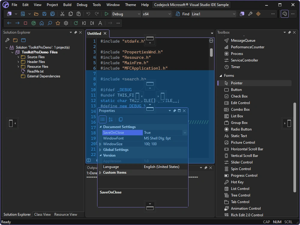The image size is (300, 225).
Task: Click the Copy icon in the main toolbar
Action: [70, 14]
